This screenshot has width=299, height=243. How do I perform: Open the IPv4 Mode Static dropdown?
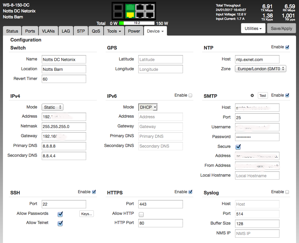[x=53, y=107]
